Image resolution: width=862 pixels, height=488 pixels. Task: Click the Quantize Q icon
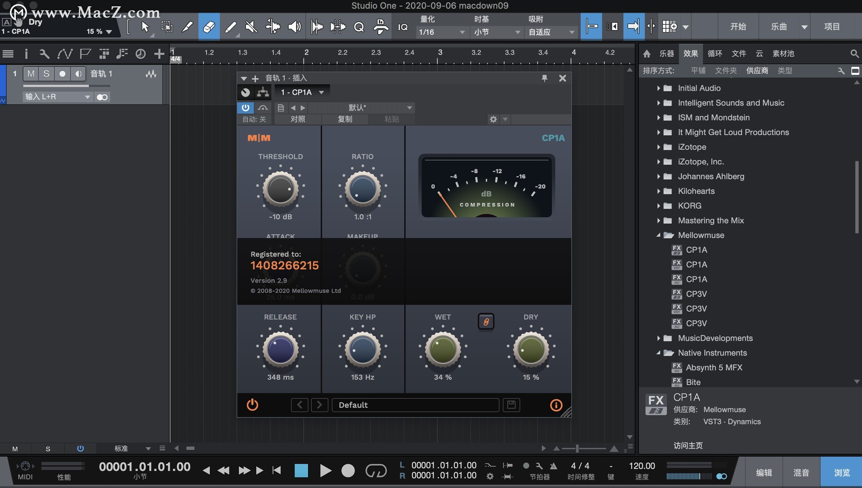[359, 27]
